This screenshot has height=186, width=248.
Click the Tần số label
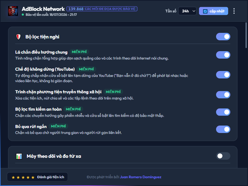point(171,11)
